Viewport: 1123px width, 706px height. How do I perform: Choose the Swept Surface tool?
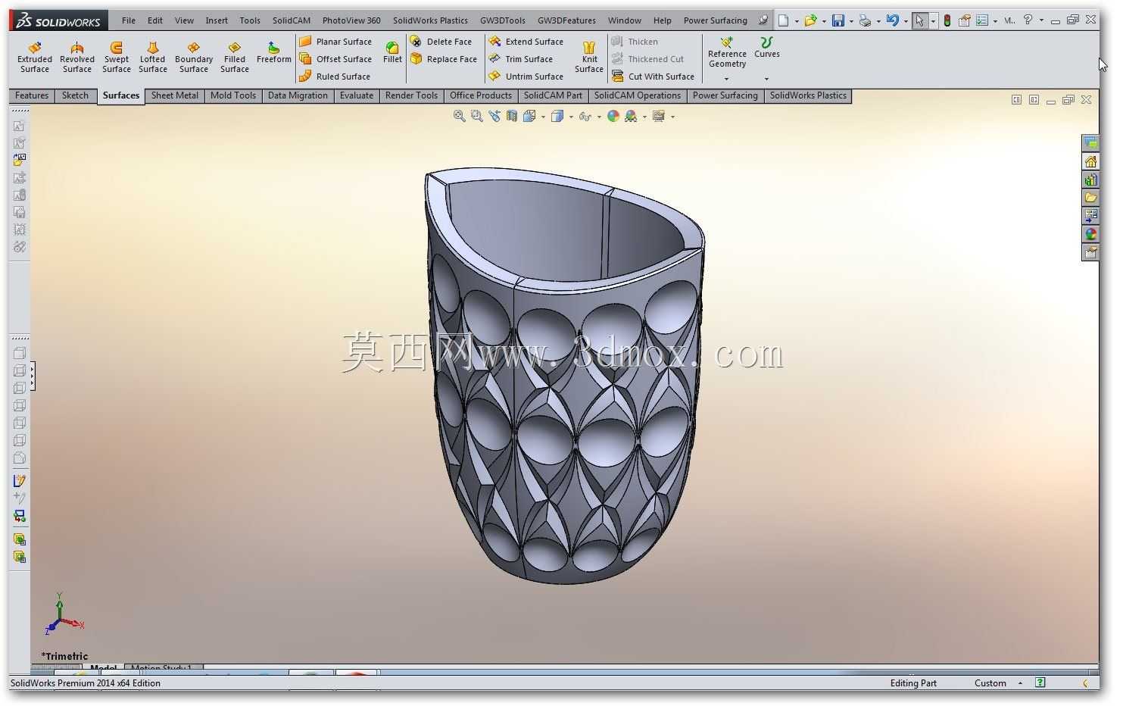pos(117,58)
